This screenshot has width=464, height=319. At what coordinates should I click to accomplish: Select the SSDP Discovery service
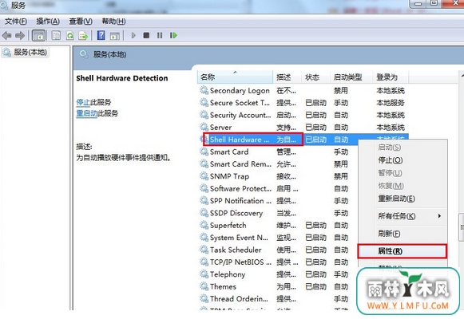236,213
